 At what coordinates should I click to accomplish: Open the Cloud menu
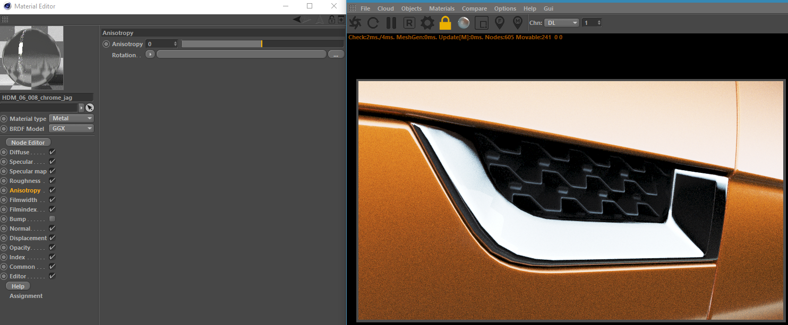[x=386, y=8]
